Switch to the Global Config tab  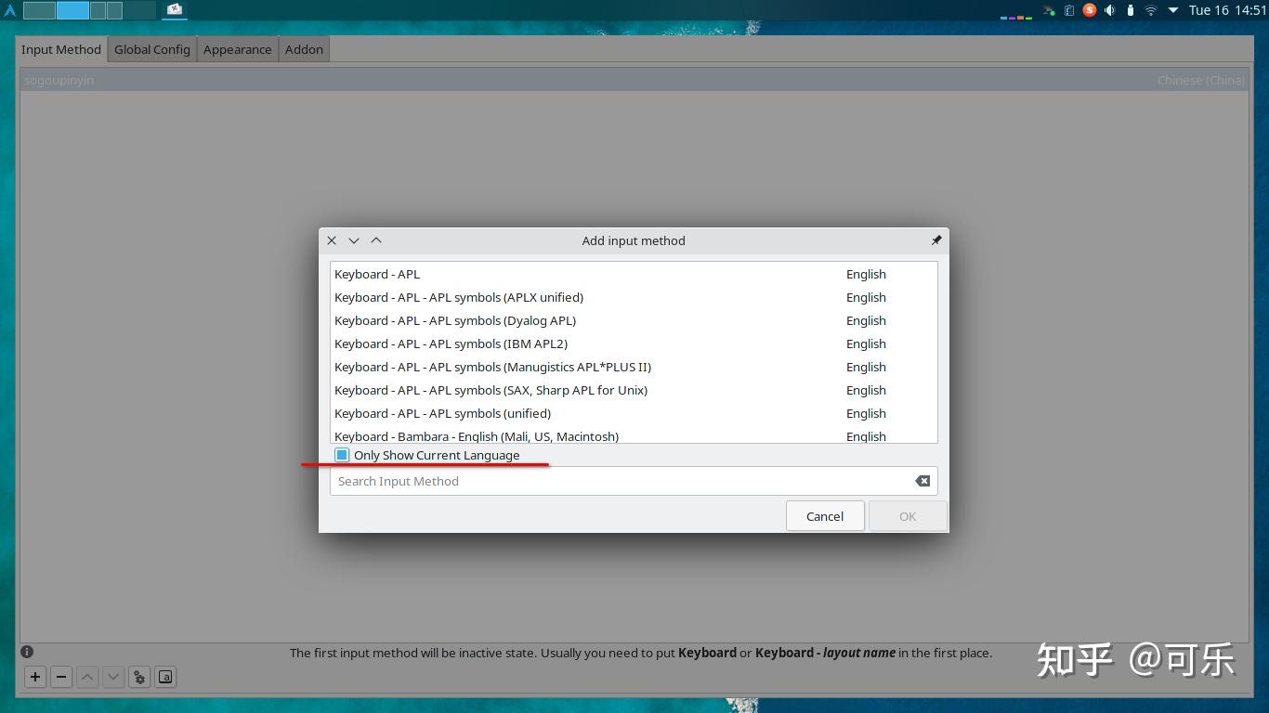tap(152, 49)
